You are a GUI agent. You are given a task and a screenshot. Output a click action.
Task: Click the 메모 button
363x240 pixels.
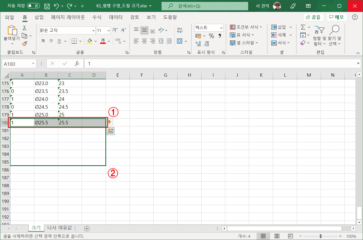pyautogui.click(x=337, y=17)
